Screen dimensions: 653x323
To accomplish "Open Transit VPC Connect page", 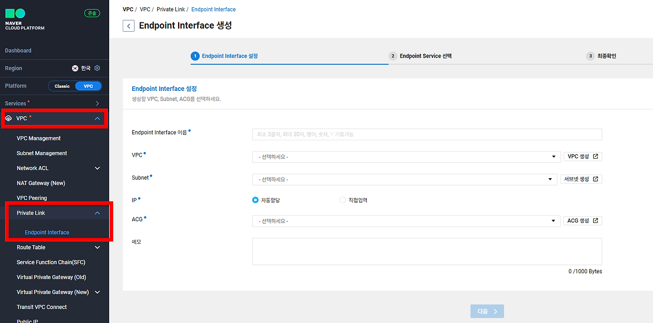I will tap(42, 307).
